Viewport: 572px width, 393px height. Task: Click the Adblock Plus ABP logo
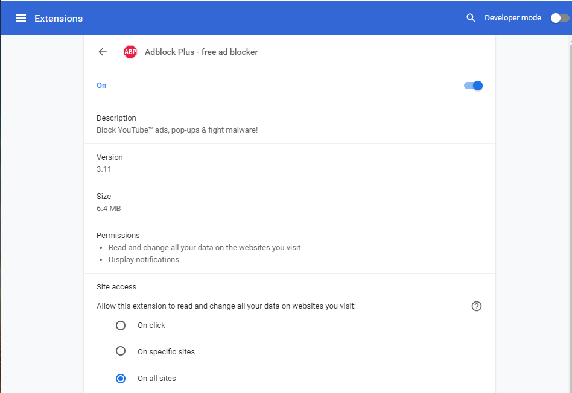click(130, 52)
